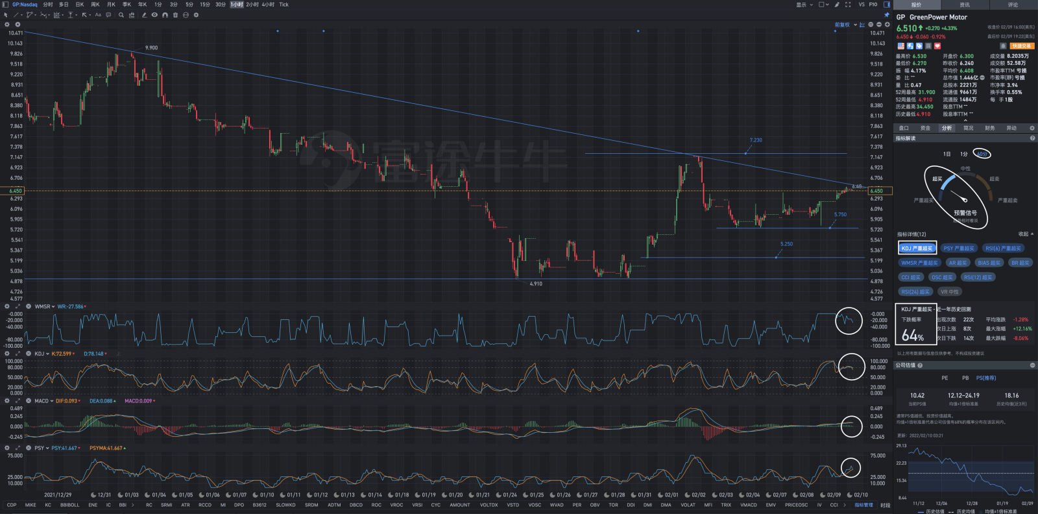1038x514 pixels.
Task: Select the text annotation tool labeled Aa
Action: click(x=98, y=15)
